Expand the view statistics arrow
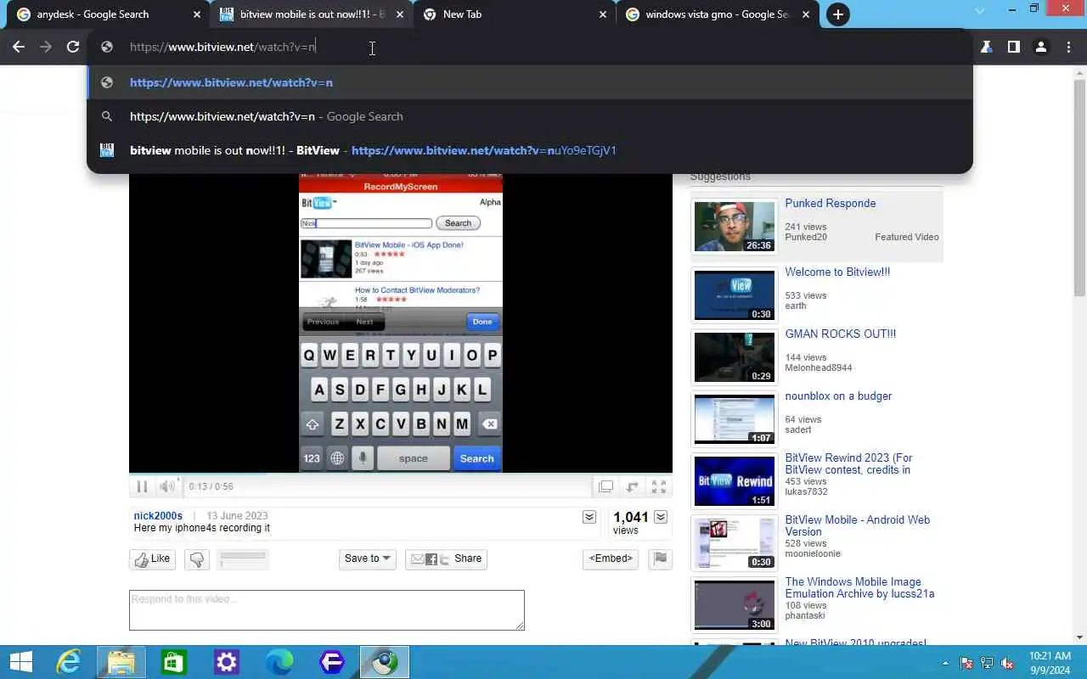Viewport: 1087px width, 679px height. [x=661, y=517]
